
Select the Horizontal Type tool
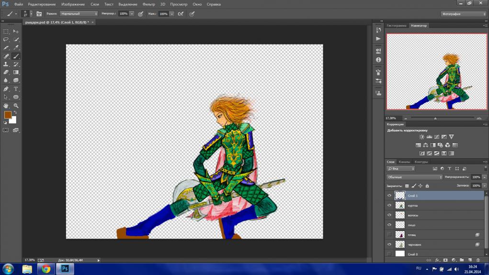click(x=16, y=89)
